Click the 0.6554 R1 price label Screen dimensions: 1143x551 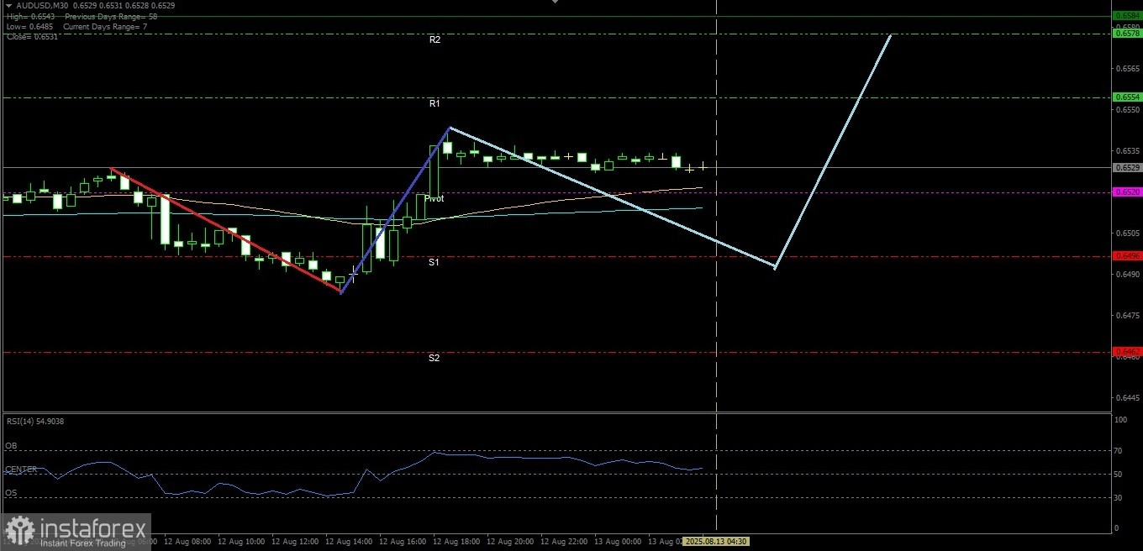coord(1126,97)
